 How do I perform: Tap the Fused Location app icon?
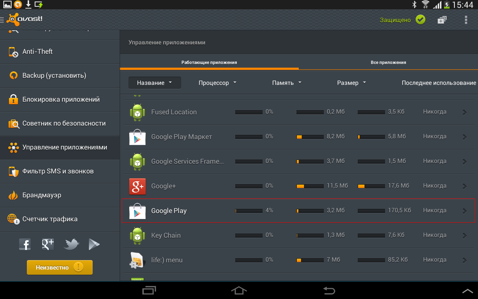point(137,112)
